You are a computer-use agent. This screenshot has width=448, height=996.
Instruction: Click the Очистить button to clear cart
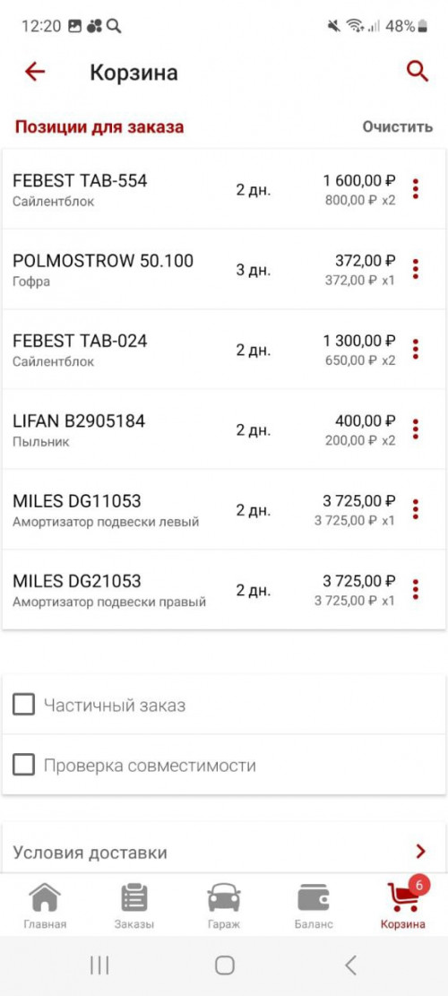(398, 126)
